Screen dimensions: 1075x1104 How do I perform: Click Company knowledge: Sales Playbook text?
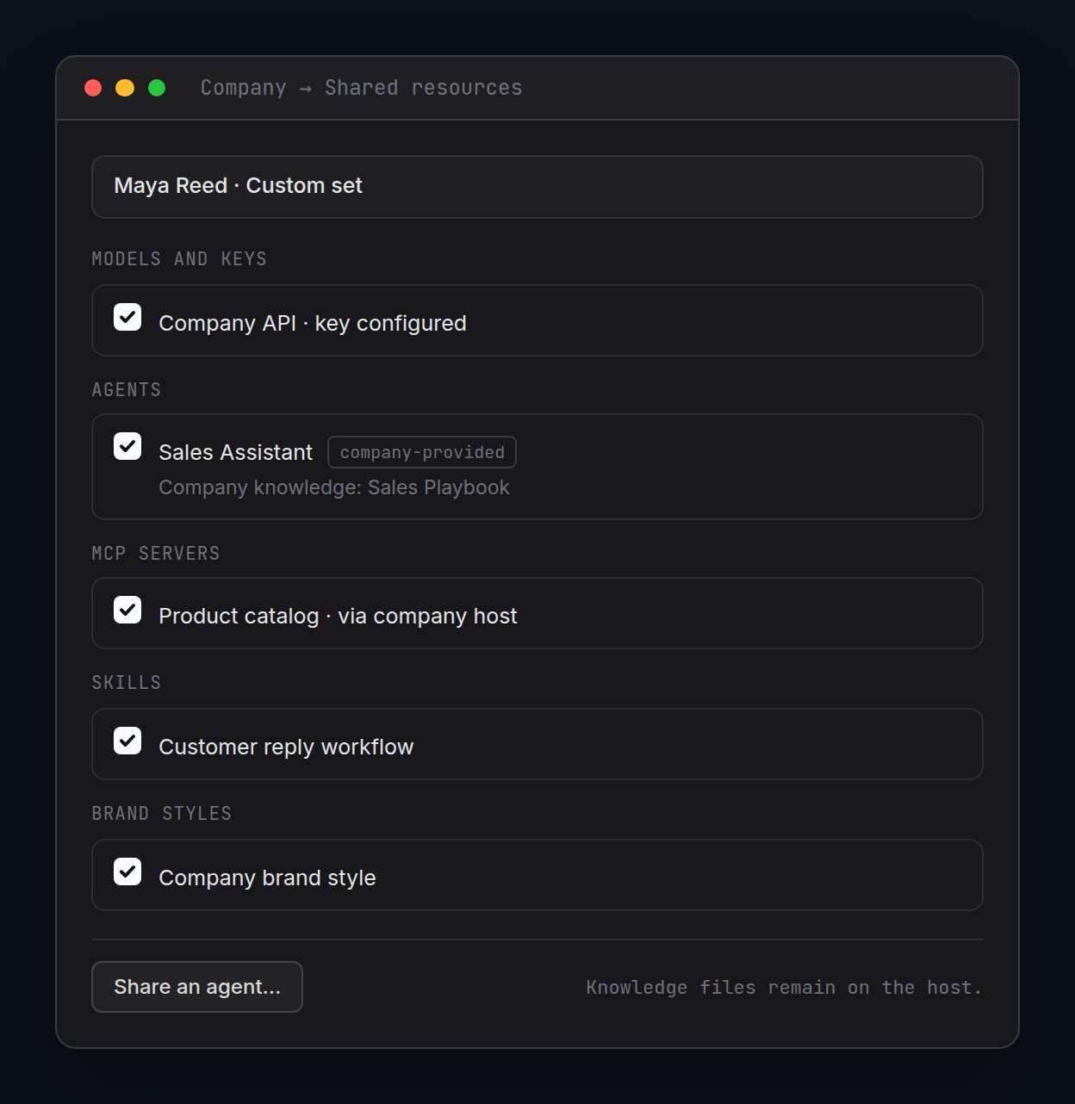pos(334,487)
